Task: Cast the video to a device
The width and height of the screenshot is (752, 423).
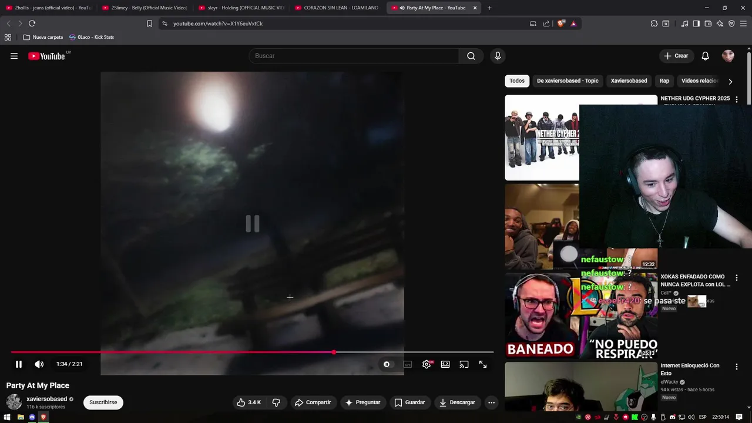Action: click(464, 364)
